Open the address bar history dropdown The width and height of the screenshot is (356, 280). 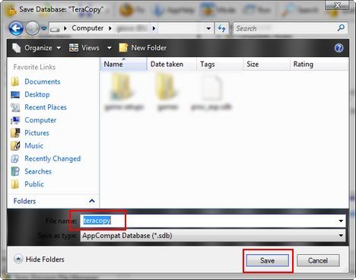[208, 28]
